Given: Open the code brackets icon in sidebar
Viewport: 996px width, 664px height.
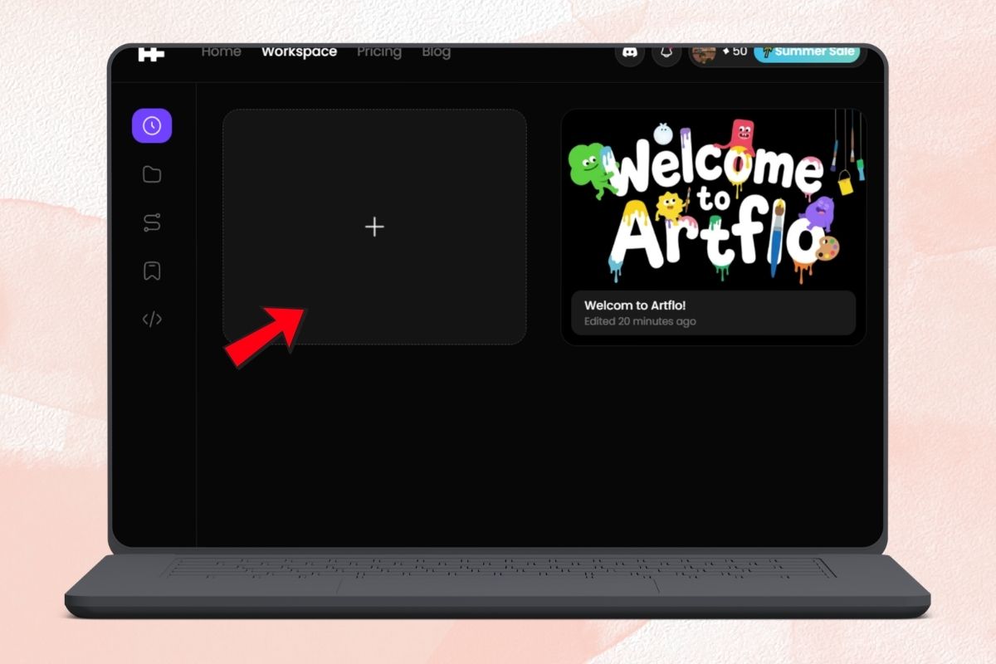Looking at the screenshot, I should (x=152, y=319).
